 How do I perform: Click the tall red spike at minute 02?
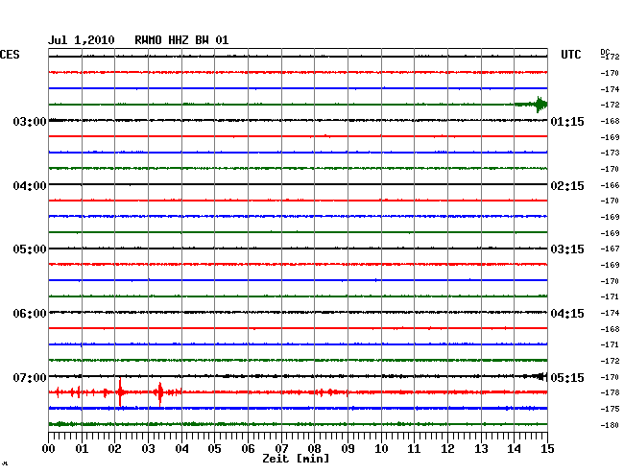(x=120, y=392)
